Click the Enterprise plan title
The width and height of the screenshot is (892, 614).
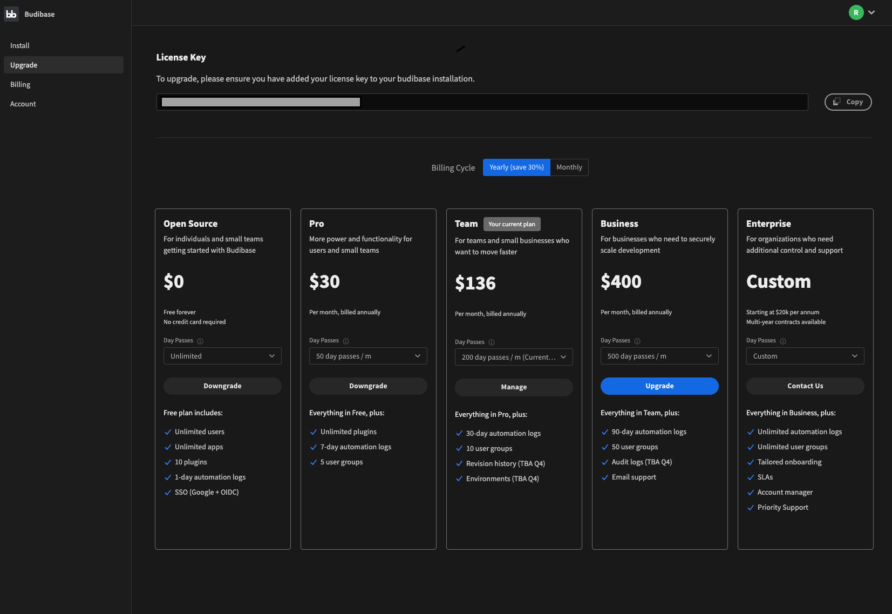pyautogui.click(x=768, y=224)
